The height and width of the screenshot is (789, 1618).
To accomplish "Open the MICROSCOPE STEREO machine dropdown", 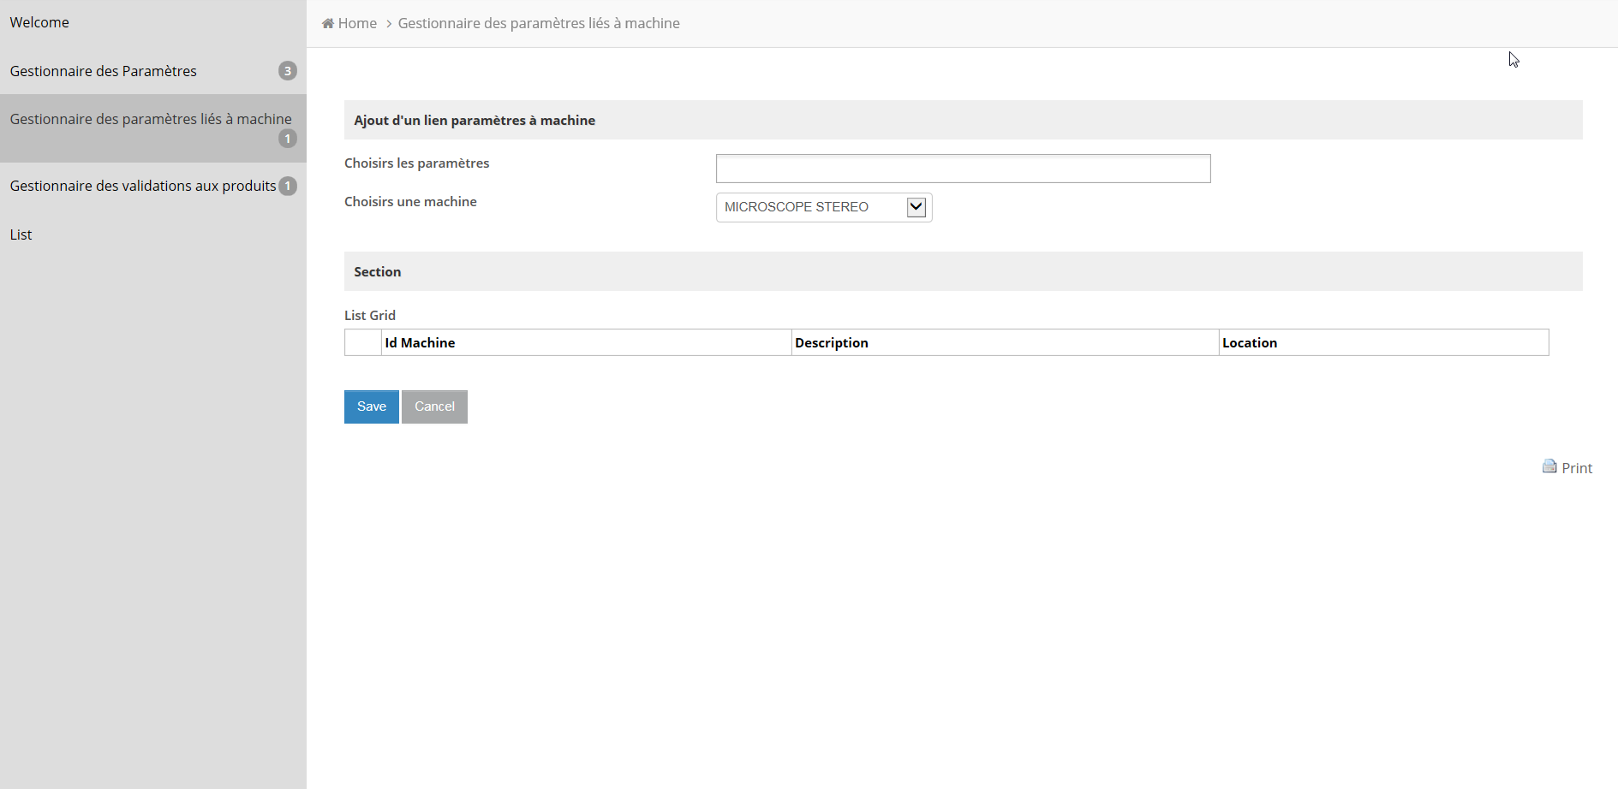I will pos(824,207).
